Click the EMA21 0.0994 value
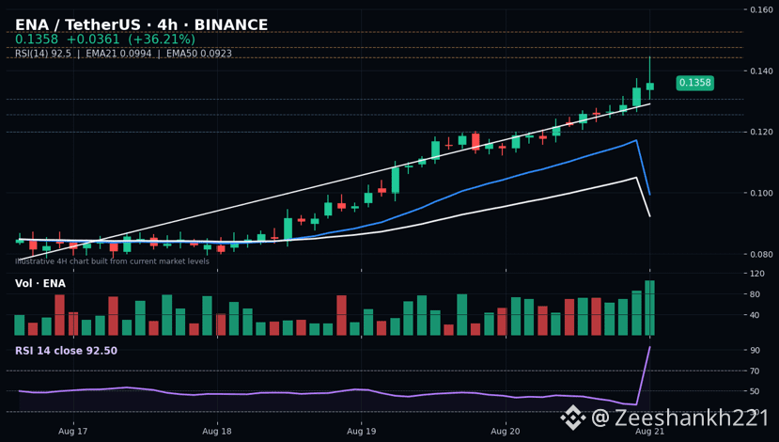Screen dimensions: 779x442 point(118,54)
